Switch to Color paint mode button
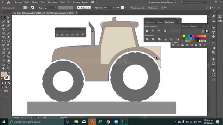 tap(2, 83)
